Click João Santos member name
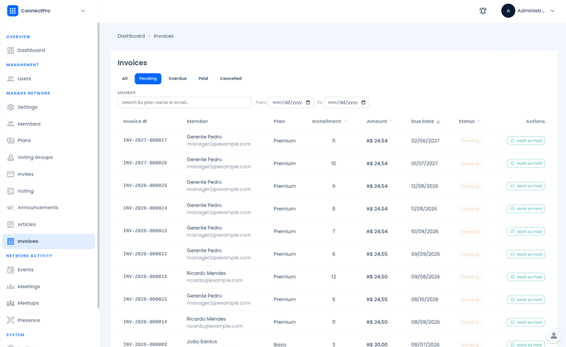The width and height of the screenshot is (566, 347). tap(202, 342)
